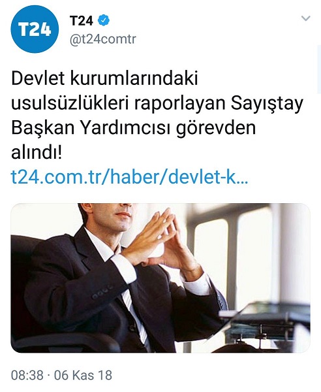321x392 pixels.
Task: Follow the t24.com.tr/haber/devlet-k… link
Action: pos(130,177)
